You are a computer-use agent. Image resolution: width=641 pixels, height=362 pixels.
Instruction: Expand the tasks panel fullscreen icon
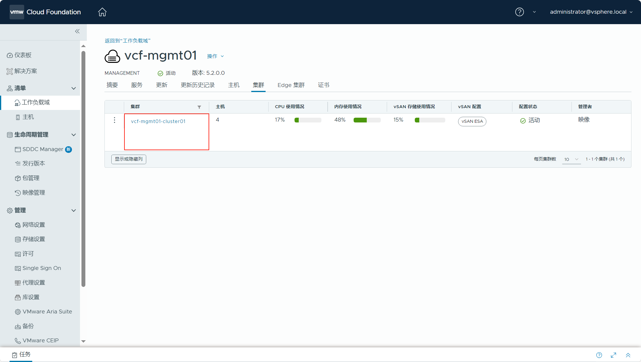[614, 355]
